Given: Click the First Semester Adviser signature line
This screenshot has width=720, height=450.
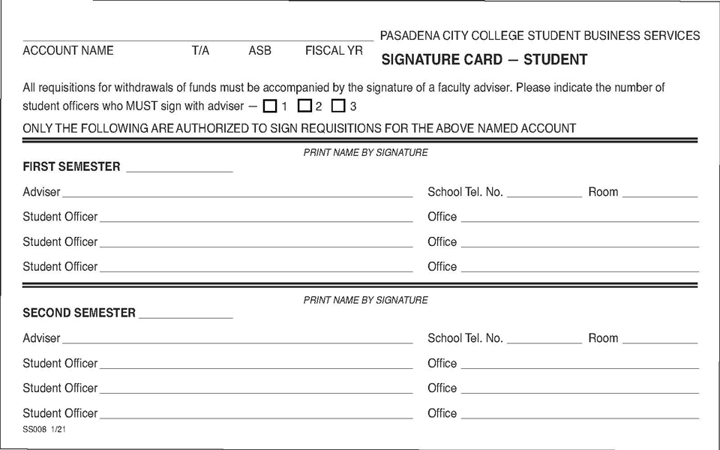Looking at the screenshot, I should (x=237, y=191).
